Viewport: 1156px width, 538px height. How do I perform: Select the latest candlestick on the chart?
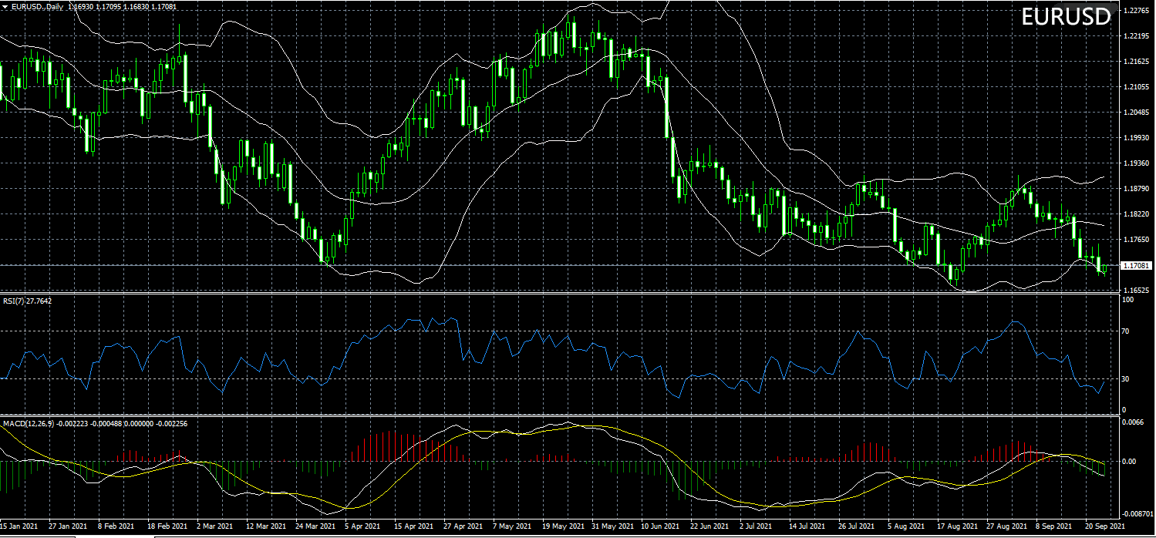click(1104, 268)
